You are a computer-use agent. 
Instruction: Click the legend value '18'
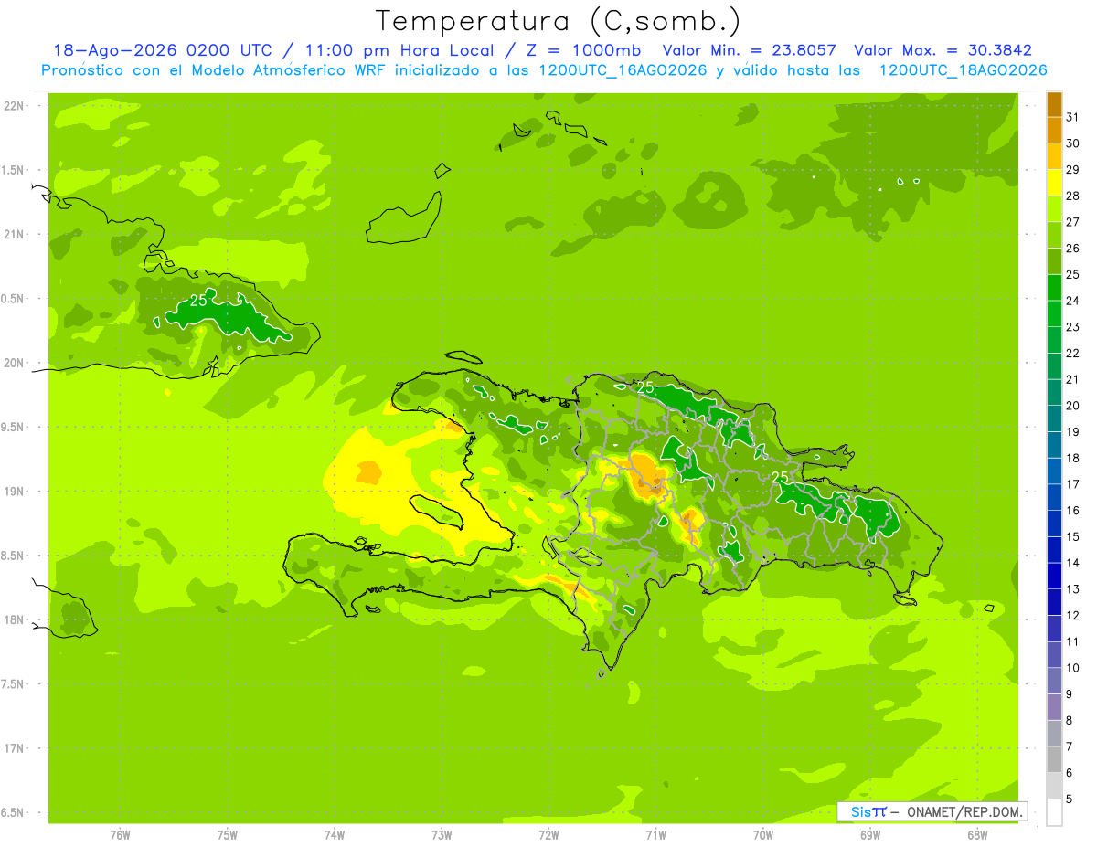(x=1073, y=459)
